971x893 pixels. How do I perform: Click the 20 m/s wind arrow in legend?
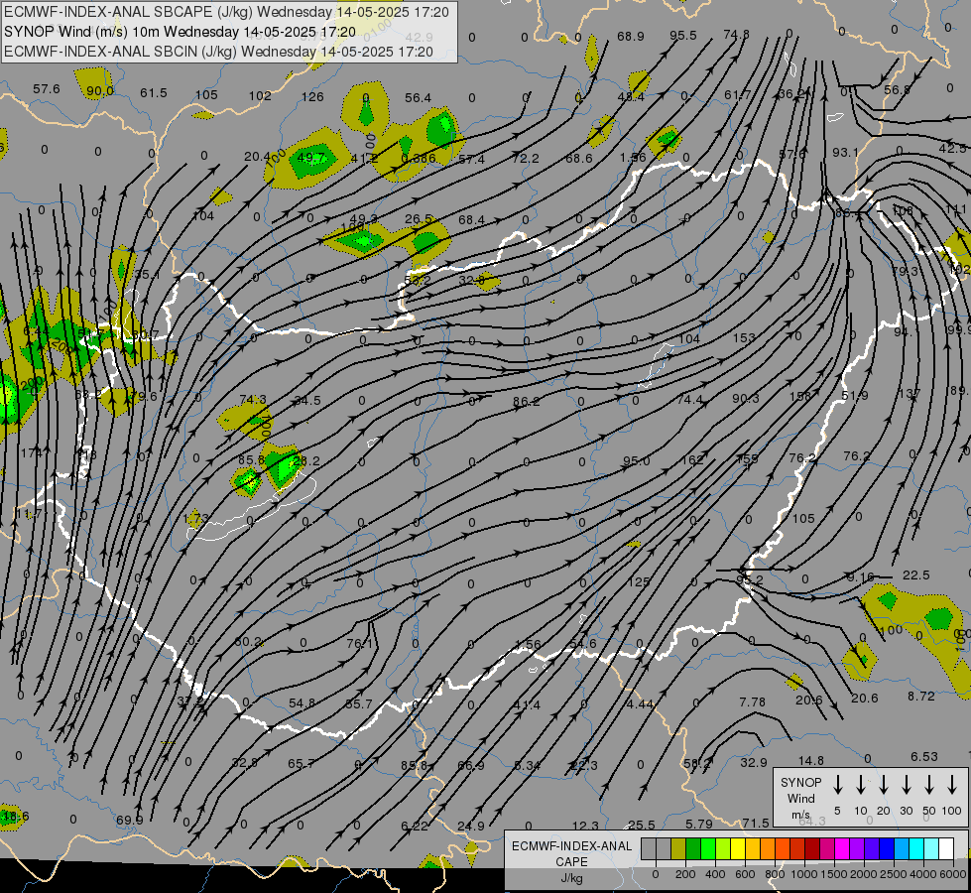click(x=884, y=784)
